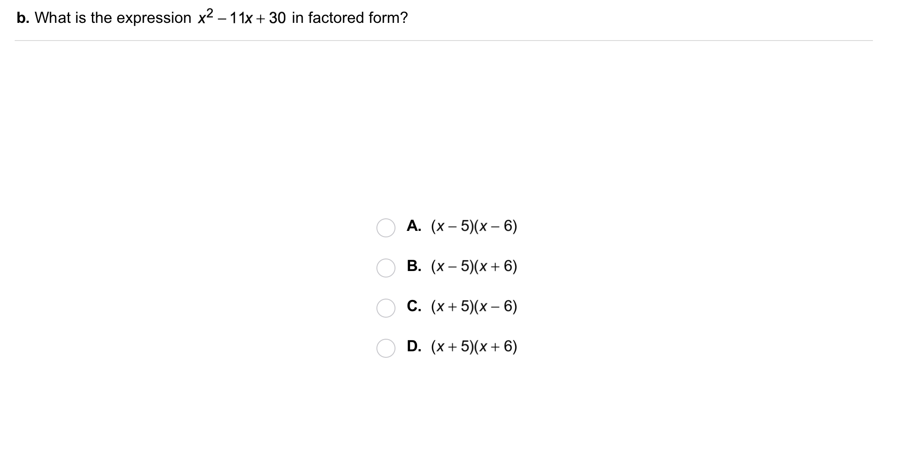Viewport: 923px width, 454px height.
Task: Click the constant 30 in the question
Action: coord(277,18)
